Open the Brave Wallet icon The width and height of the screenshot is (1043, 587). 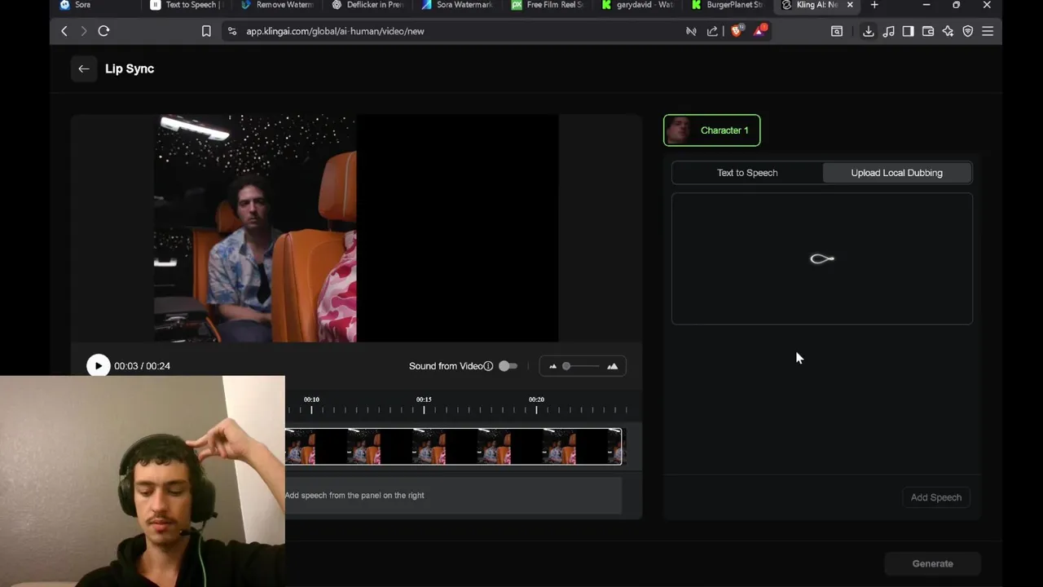point(928,31)
